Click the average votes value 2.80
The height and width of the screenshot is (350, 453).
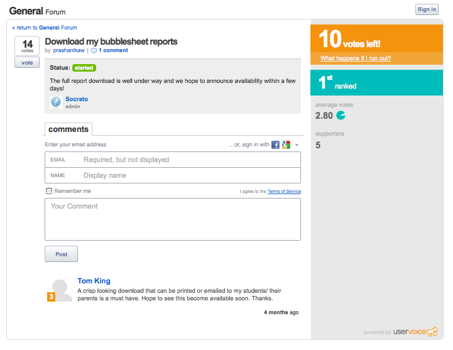pos(324,116)
